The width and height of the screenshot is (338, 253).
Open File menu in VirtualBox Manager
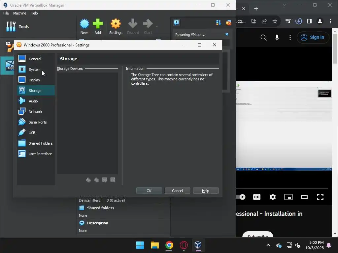point(6,13)
